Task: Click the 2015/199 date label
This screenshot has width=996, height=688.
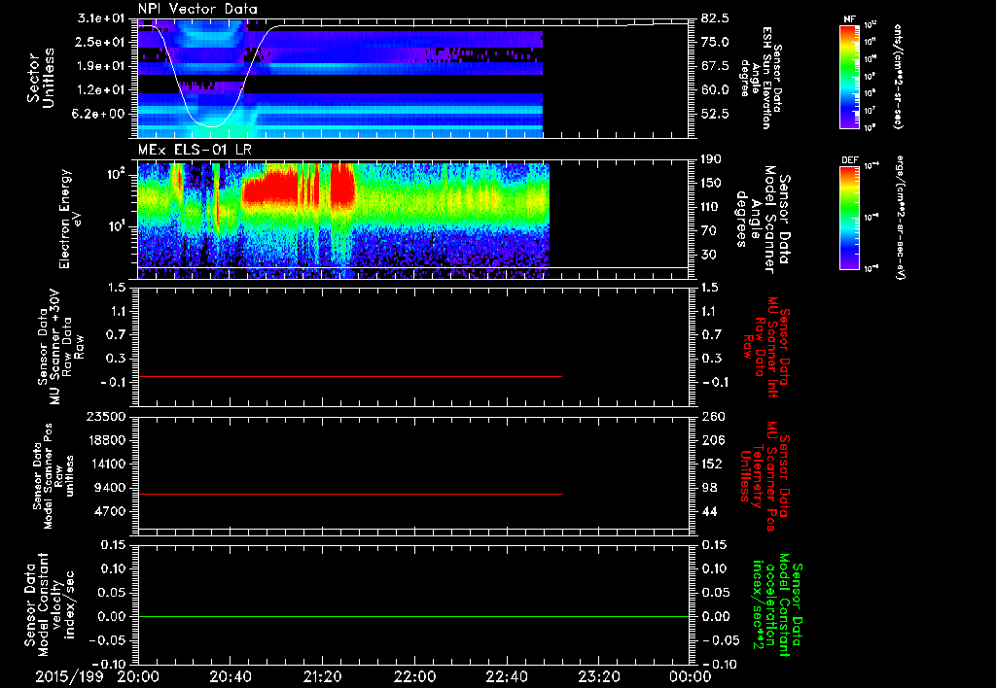Action: [67, 677]
